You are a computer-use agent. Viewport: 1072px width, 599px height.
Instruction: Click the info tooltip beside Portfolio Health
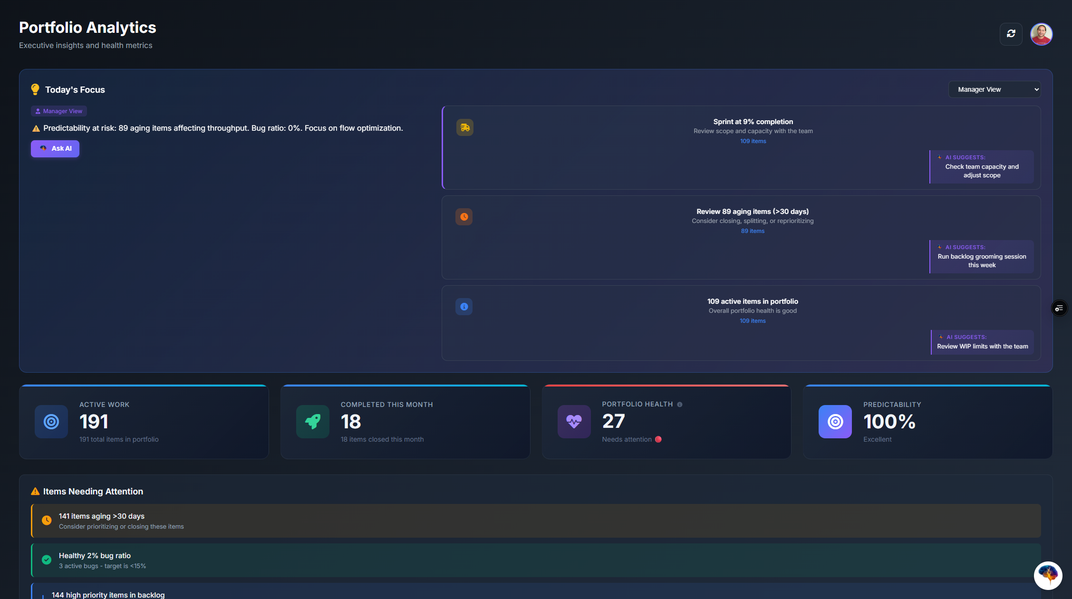tap(680, 404)
